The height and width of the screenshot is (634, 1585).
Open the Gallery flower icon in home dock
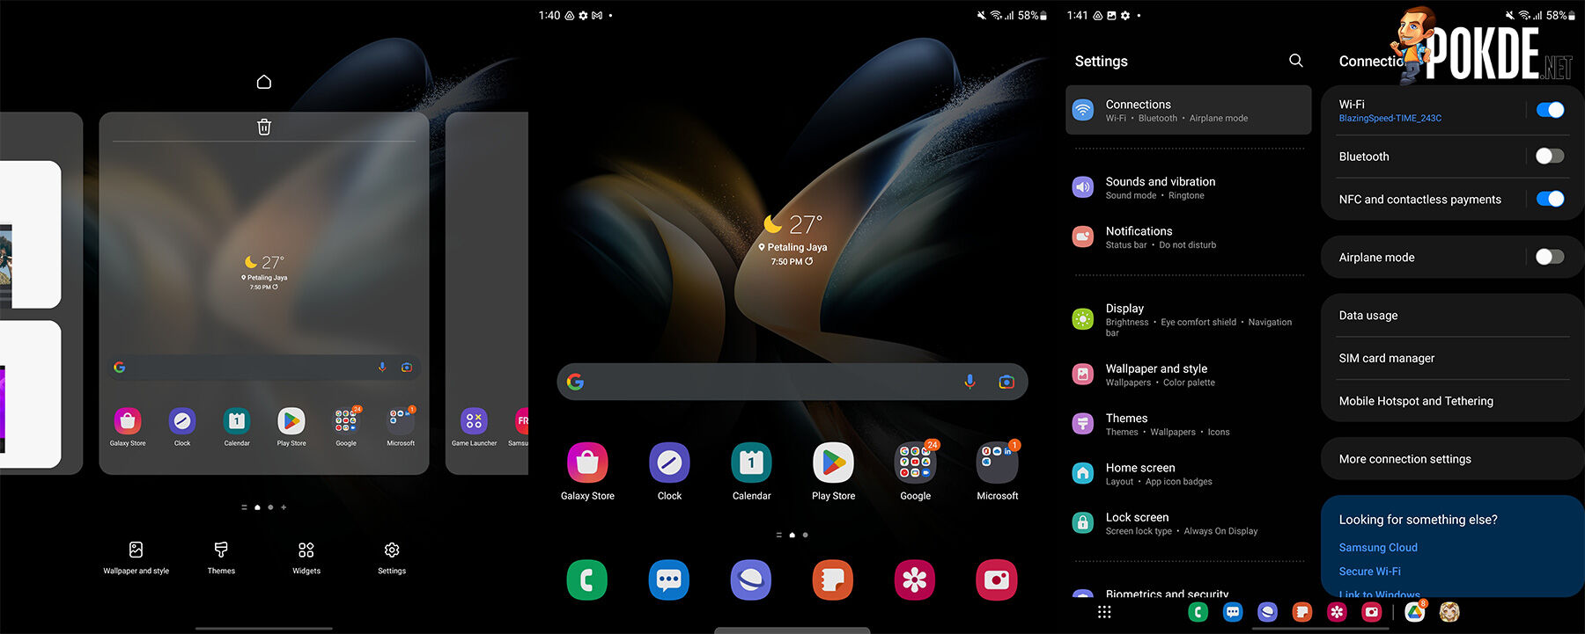tap(915, 580)
